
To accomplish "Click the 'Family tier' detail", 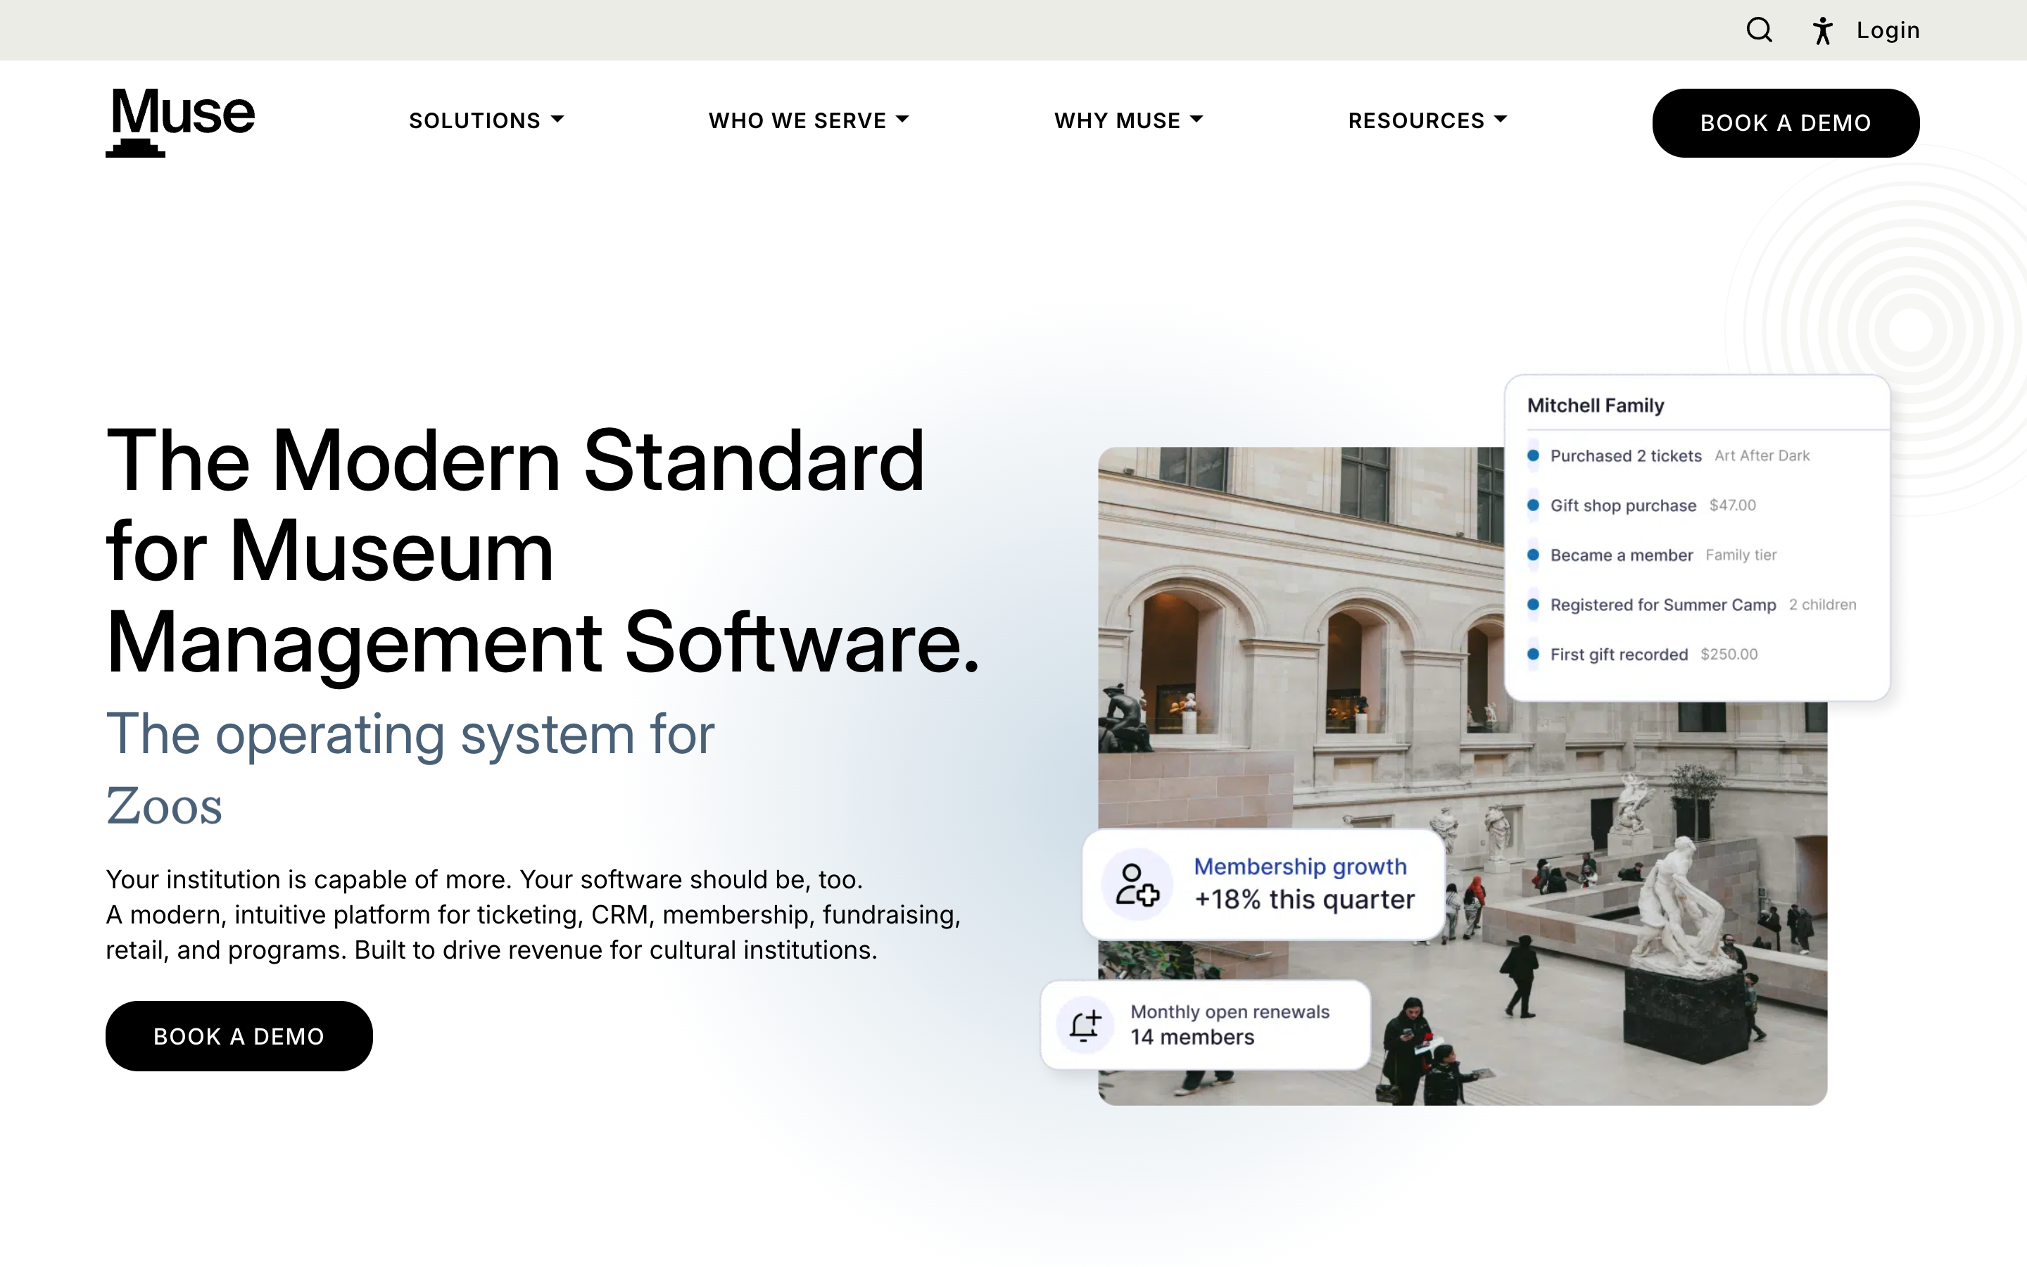I will [x=1741, y=555].
